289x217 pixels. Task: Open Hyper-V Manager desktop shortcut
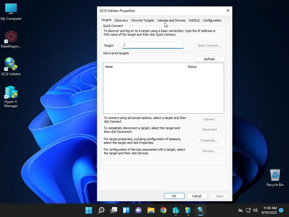11,97
